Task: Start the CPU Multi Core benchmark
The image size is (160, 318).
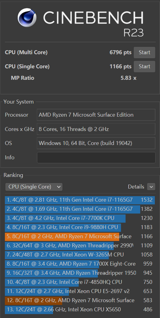Action: coord(144,52)
